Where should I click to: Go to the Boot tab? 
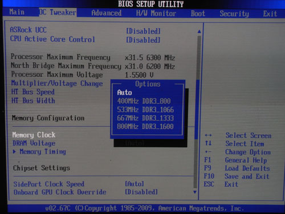click(198, 14)
